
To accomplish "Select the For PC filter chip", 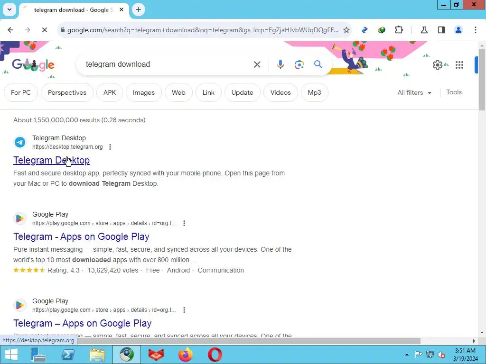I will click(21, 92).
